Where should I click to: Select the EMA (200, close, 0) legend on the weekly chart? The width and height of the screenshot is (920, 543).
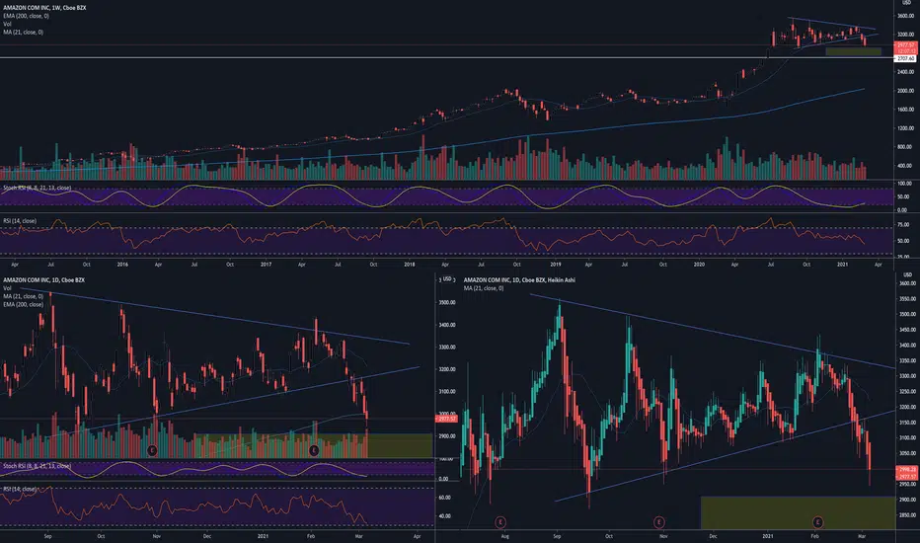26,16
